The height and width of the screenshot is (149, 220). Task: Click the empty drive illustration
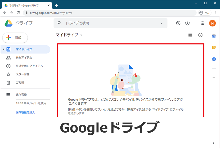click(x=126, y=80)
